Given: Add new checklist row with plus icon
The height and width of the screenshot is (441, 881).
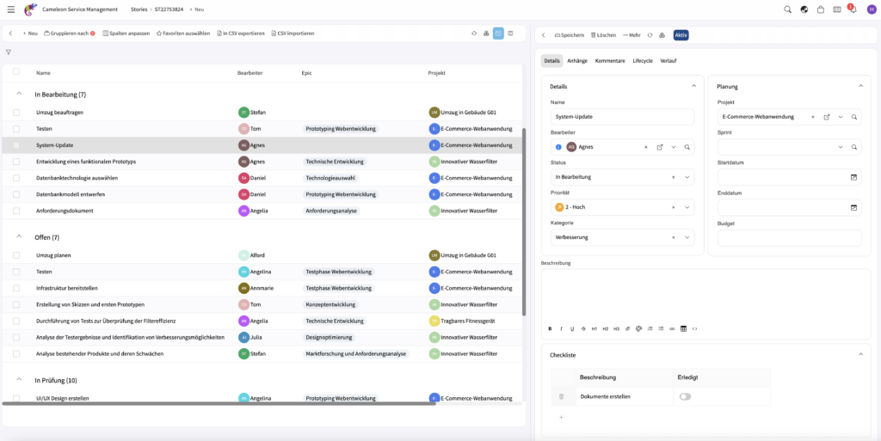Looking at the screenshot, I should tap(561, 417).
